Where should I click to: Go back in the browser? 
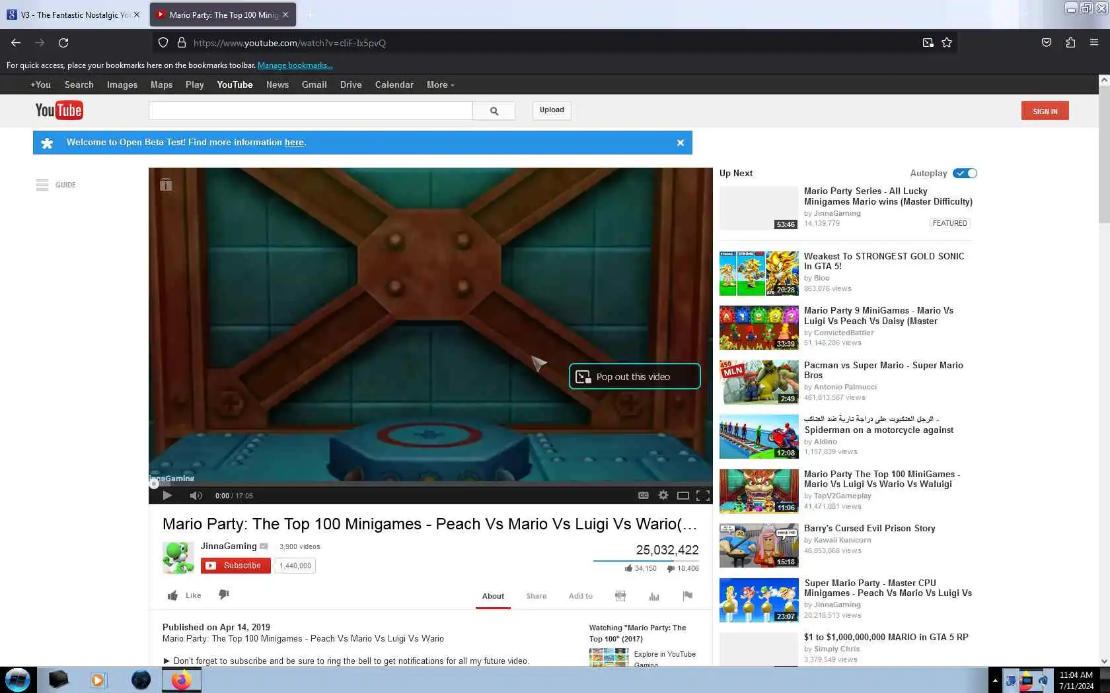point(16,43)
